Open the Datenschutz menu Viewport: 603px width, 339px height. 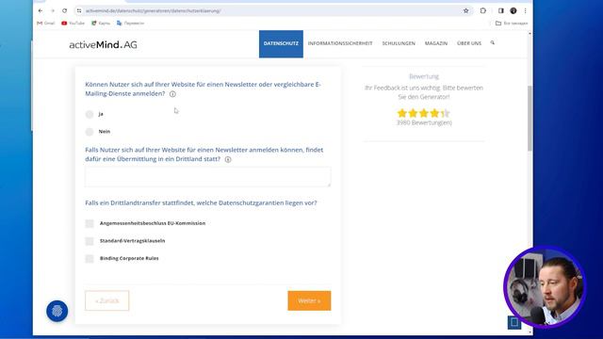[281, 44]
